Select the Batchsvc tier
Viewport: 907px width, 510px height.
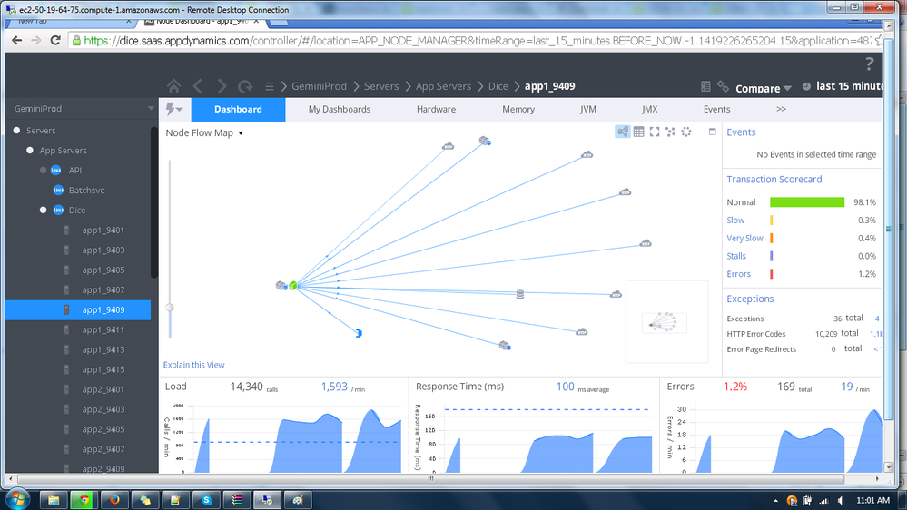pyautogui.click(x=86, y=191)
